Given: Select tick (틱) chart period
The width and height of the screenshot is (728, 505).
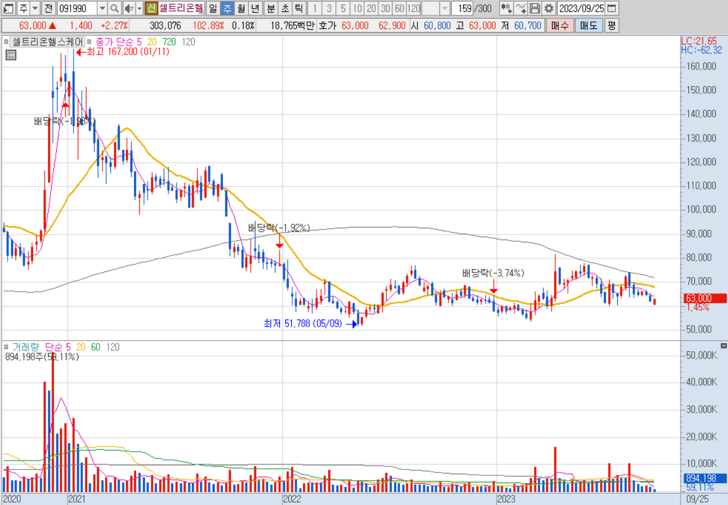Looking at the screenshot, I should (299, 8).
